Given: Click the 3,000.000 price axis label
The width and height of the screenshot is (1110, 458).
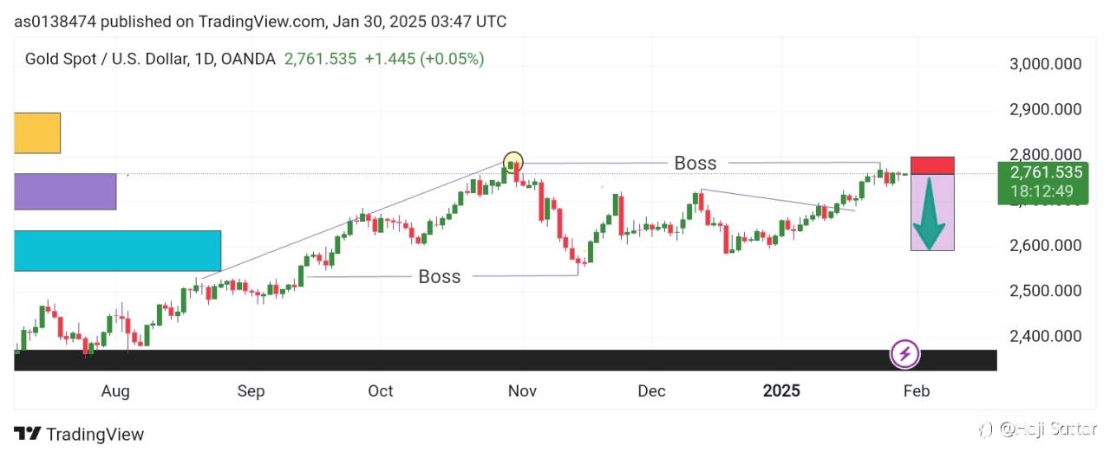Looking at the screenshot, I should [1044, 64].
